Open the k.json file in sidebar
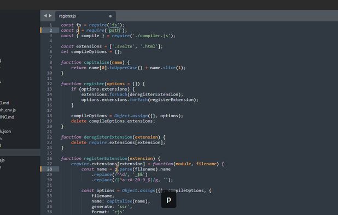338x215 pixels. coord(5,132)
